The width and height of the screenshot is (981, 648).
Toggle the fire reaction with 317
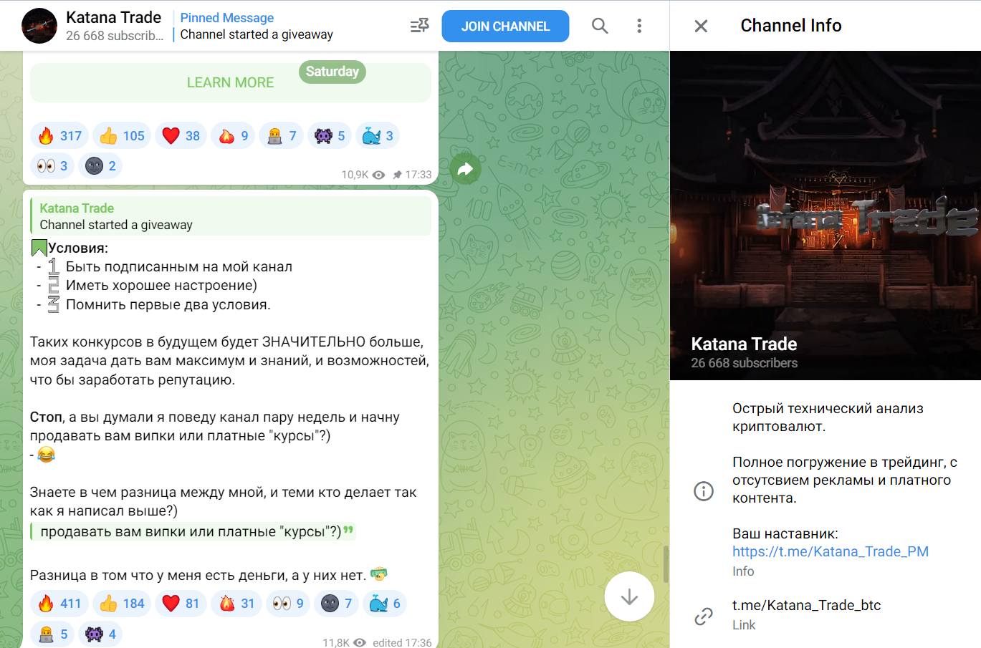(x=59, y=135)
